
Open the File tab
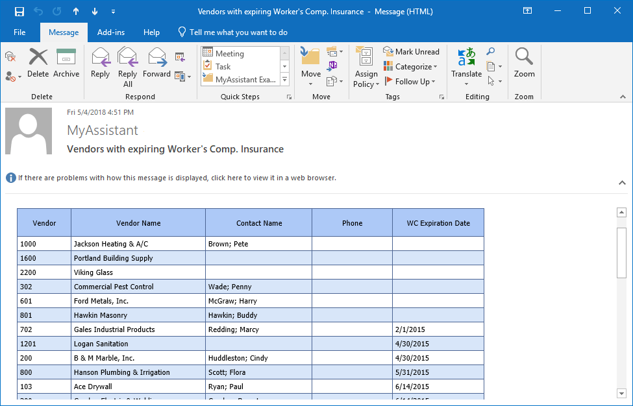(x=19, y=32)
